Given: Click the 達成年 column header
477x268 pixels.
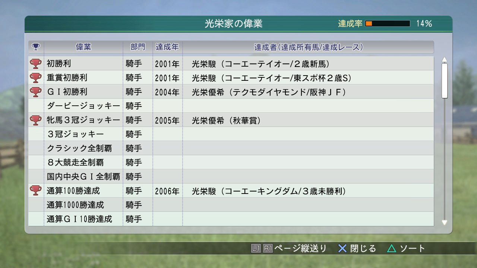Looking at the screenshot, I should (x=167, y=47).
